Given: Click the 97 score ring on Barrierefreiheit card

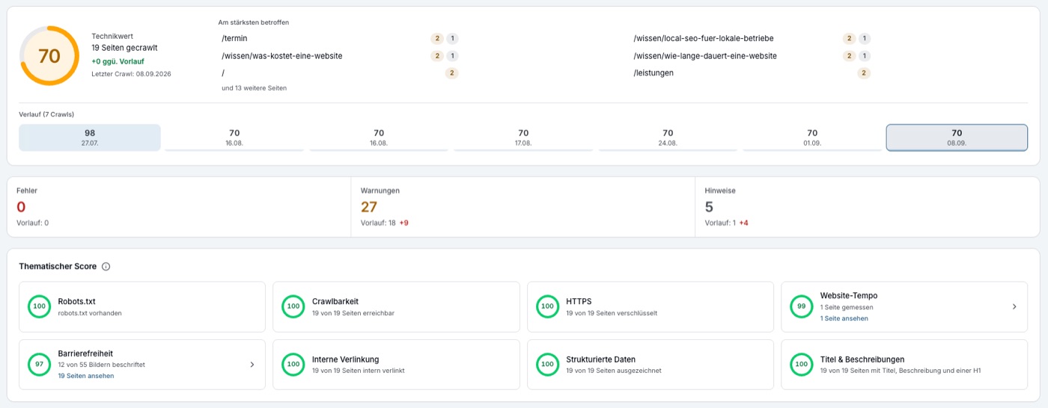Looking at the screenshot, I should pyautogui.click(x=39, y=365).
